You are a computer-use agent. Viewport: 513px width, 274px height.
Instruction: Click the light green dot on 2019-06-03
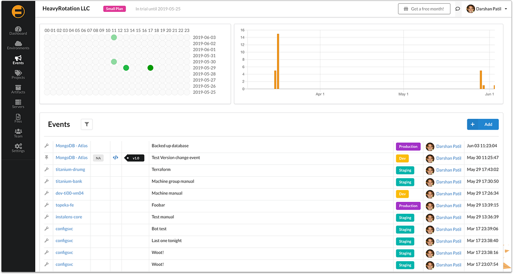point(114,37)
